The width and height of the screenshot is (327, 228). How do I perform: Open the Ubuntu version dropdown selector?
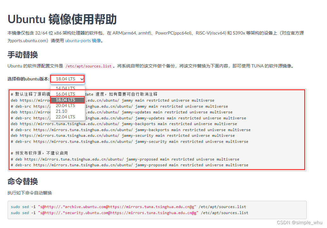(67, 79)
